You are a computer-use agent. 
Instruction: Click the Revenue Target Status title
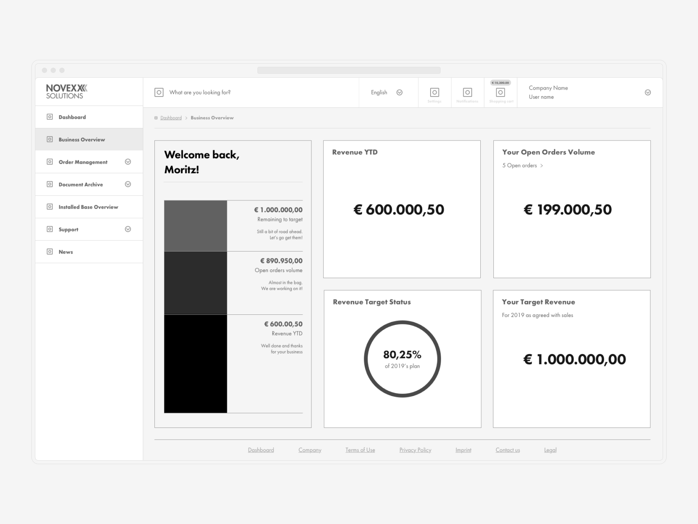coord(372,302)
